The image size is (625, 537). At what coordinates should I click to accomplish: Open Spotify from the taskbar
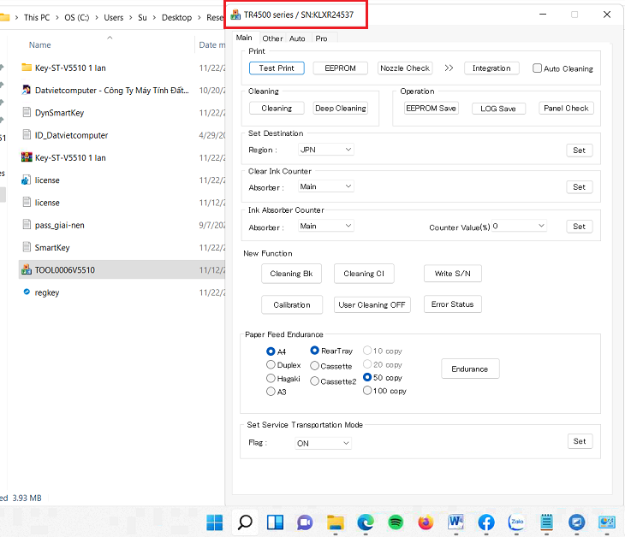[x=396, y=522]
